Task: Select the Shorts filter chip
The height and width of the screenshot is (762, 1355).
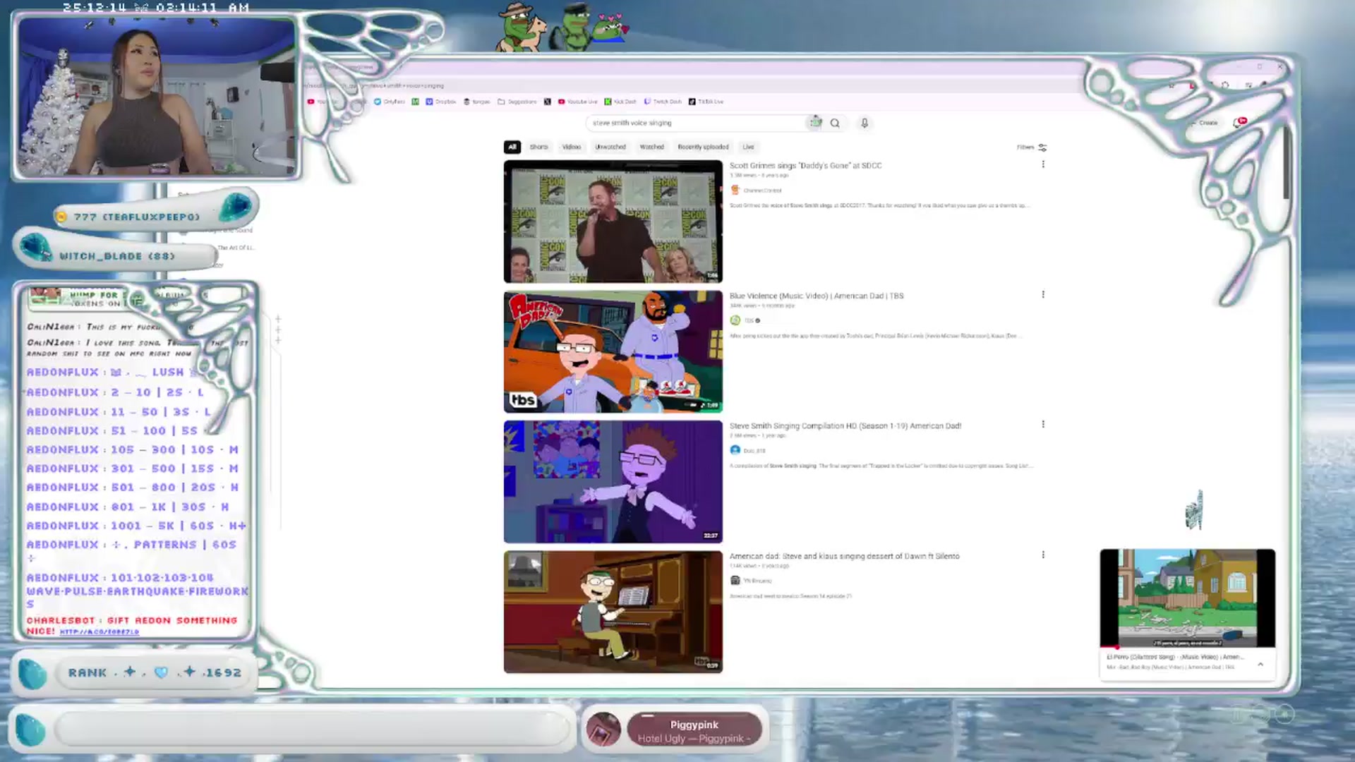Action: click(539, 147)
